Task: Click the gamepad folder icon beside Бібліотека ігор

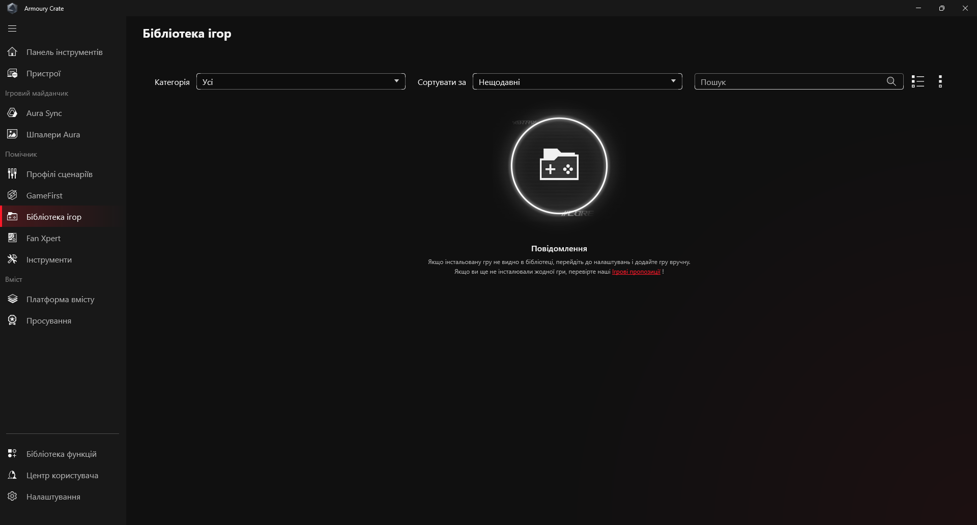Action: tap(12, 217)
